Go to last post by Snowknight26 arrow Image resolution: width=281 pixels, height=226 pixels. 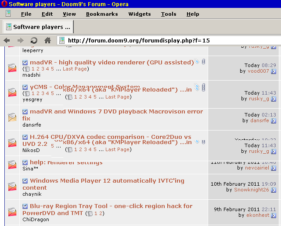(x=274, y=190)
